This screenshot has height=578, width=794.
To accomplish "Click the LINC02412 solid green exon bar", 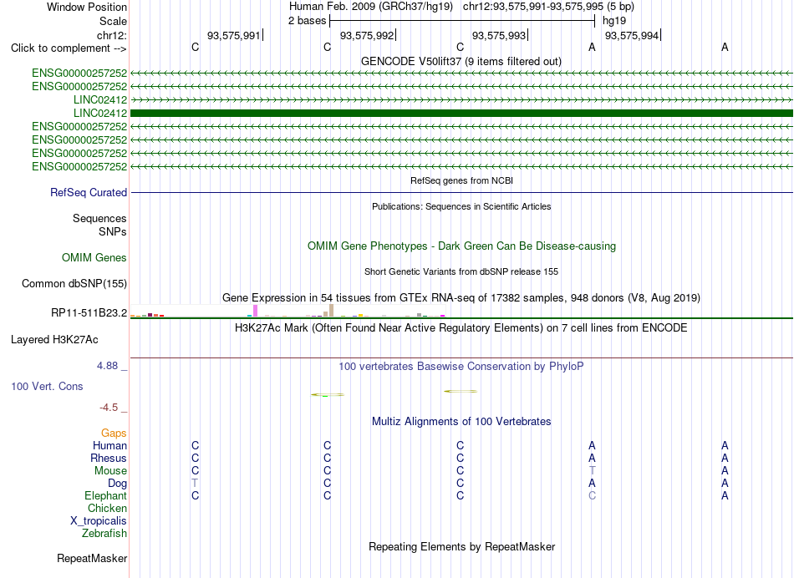I will tap(461, 113).
